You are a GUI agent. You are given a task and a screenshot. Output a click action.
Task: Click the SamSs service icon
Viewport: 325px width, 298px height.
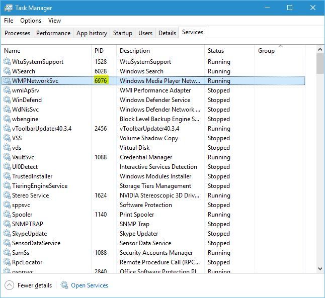pyautogui.click(x=7, y=252)
